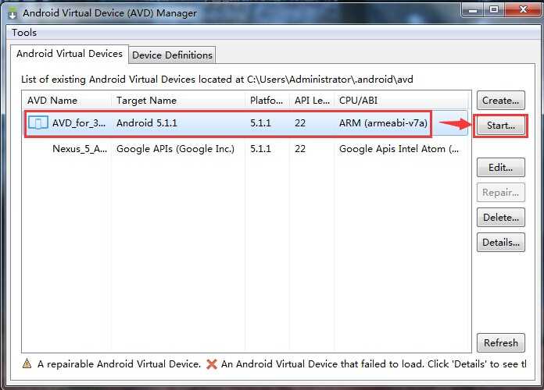Click the Repair... button
This screenshot has width=544, height=390.
point(500,193)
